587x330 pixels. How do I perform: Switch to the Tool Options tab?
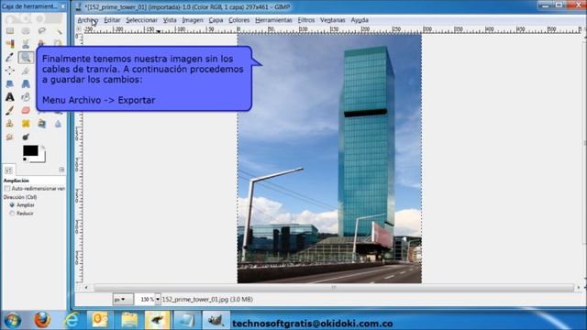8,170
